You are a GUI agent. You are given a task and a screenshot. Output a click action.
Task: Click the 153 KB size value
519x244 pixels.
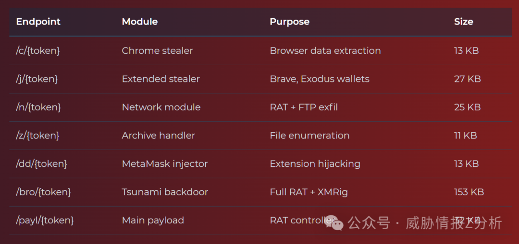click(469, 192)
